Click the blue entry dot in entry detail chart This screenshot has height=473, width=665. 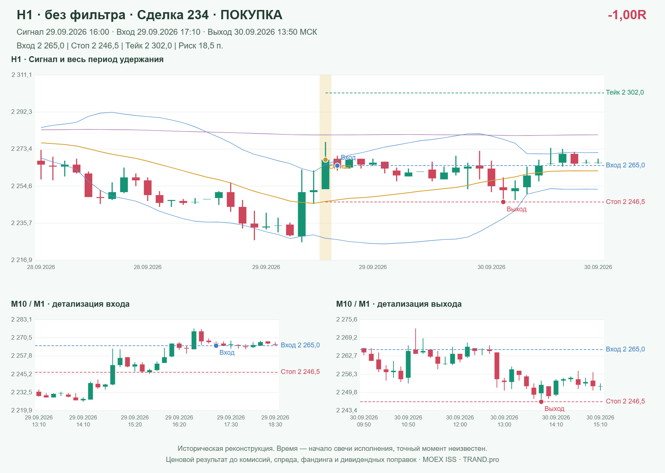(x=216, y=346)
